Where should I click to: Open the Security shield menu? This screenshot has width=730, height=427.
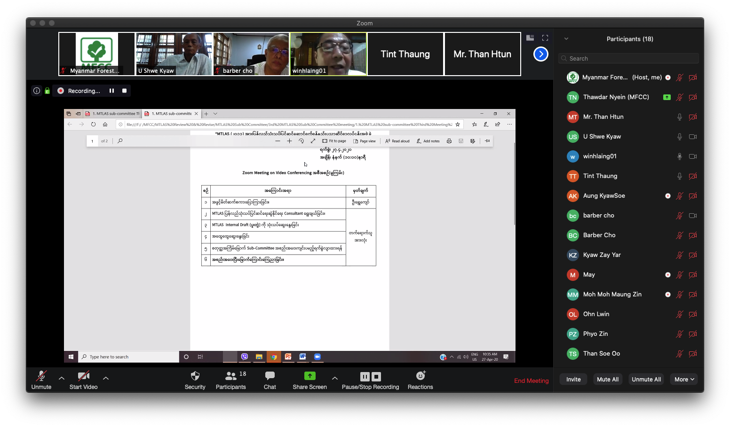point(195,380)
